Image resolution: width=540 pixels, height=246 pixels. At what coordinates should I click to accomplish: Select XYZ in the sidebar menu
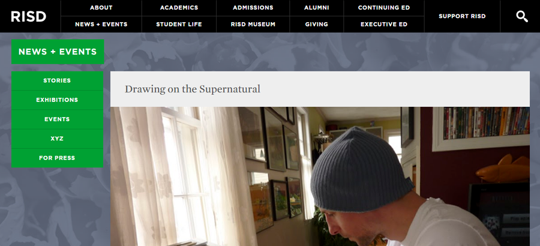[57, 139]
